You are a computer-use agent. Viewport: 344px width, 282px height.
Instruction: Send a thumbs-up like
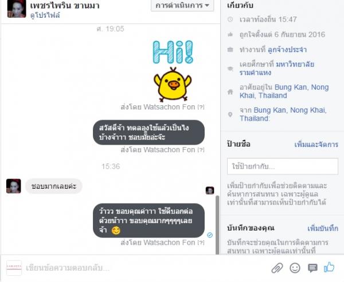pos(329,267)
